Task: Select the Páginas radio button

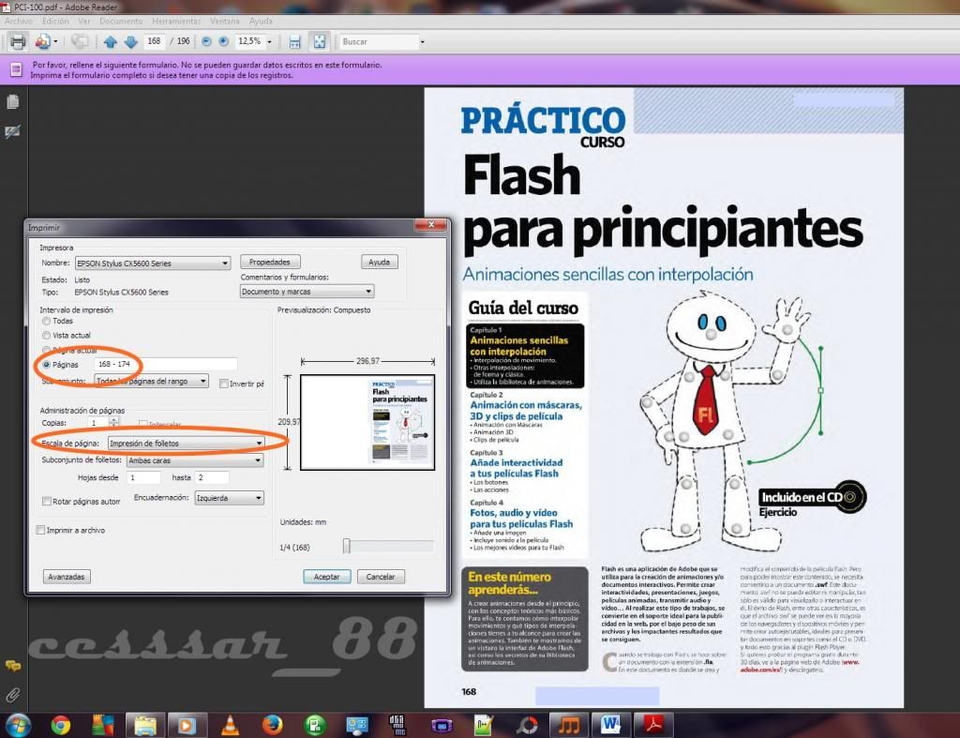Action: pyautogui.click(x=47, y=365)
